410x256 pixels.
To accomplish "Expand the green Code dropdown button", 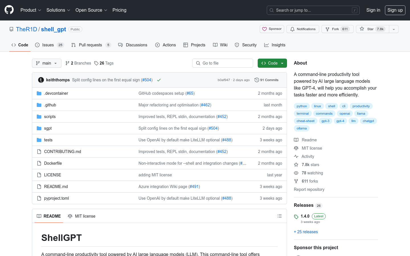I will click(272, 63).
